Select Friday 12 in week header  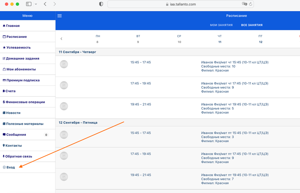click(x=260, y=39)
